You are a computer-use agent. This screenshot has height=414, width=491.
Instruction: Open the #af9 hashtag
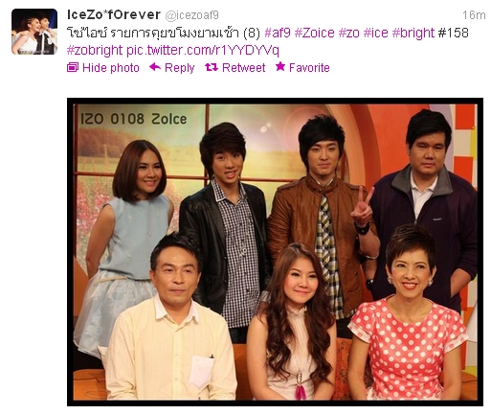[278, 33]
